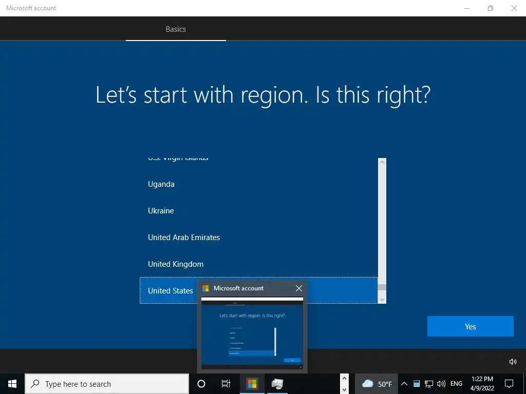526x394 pixels.
Task: Select the highlighted United States entry
Action: 259,290
